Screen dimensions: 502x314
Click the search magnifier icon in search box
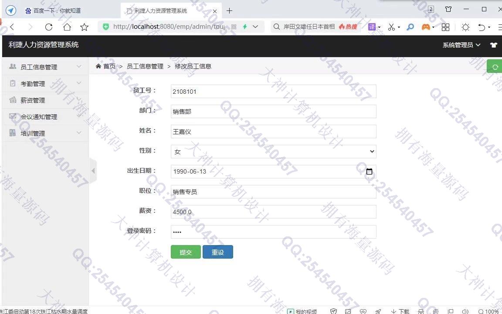click(x=276, y=27)
